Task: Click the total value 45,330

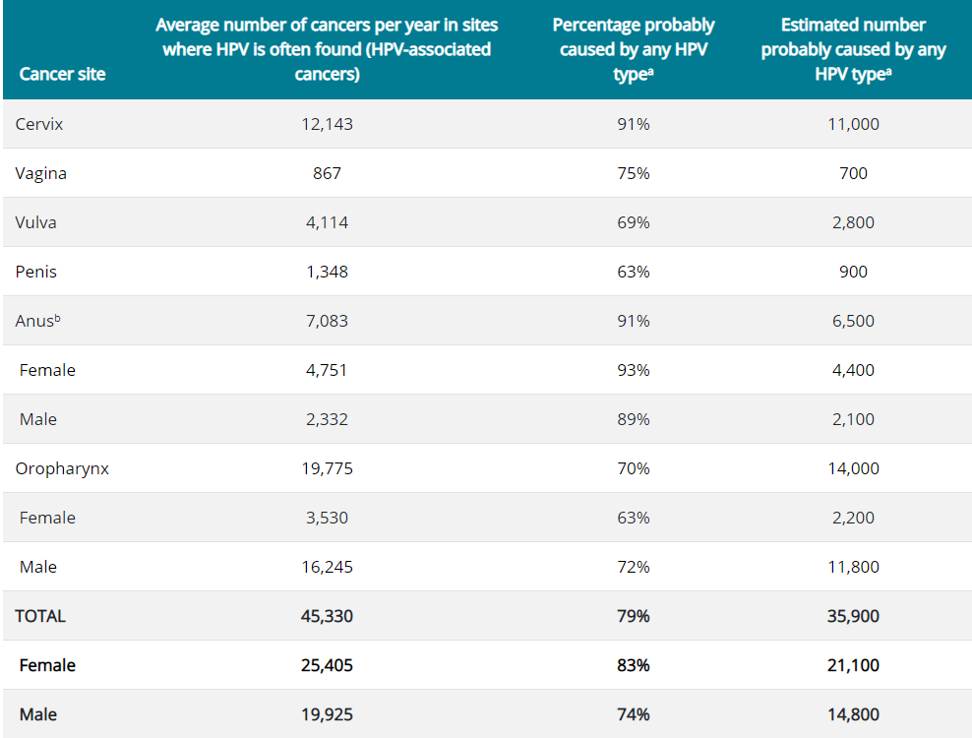Action: 327,616
